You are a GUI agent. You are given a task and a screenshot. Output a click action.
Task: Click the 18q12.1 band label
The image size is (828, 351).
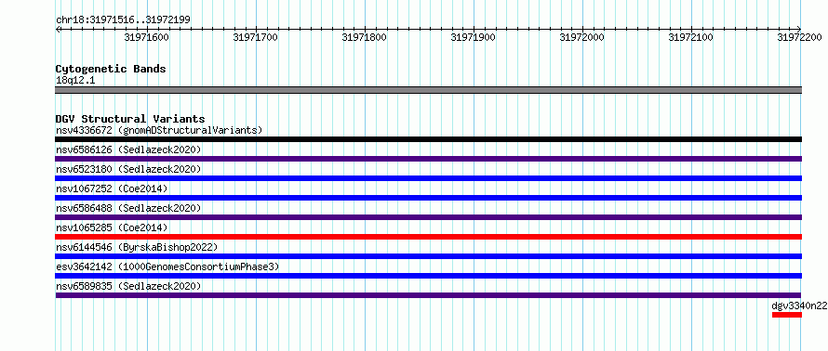click(75, 81)
